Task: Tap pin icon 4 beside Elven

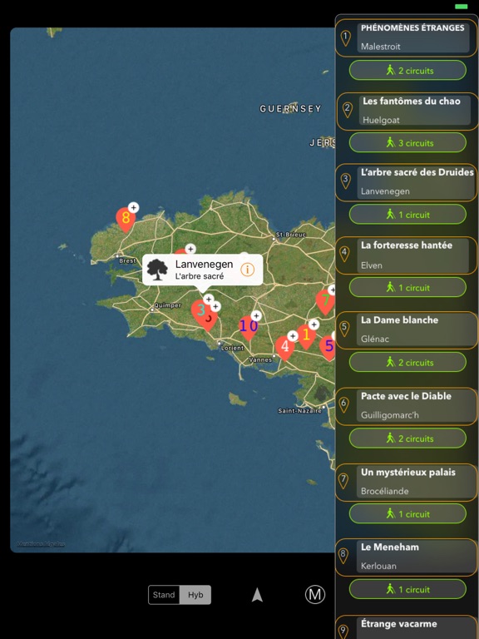Action: click(344, 255)
